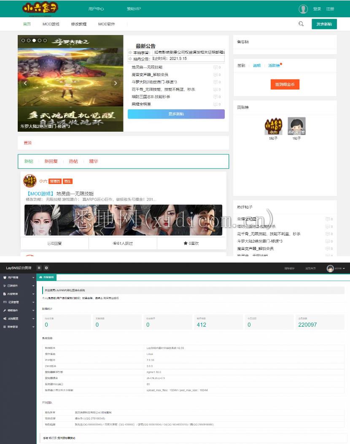Click the globe icon in admin header
Screen dimensions: 350x444
(46, 268)
